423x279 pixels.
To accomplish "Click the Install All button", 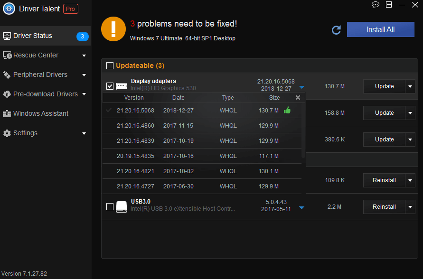I will tap(380, 29).
